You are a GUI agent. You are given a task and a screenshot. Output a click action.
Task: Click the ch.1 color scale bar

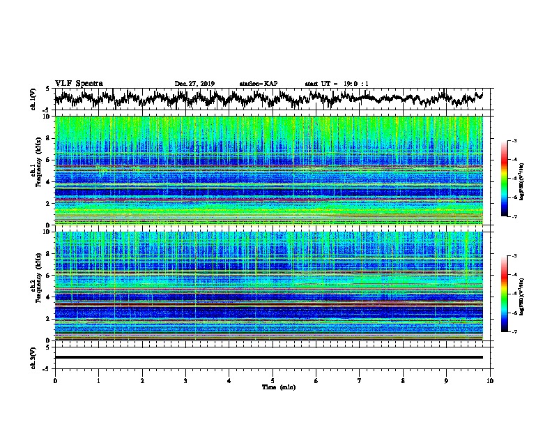tap(504, 179)
